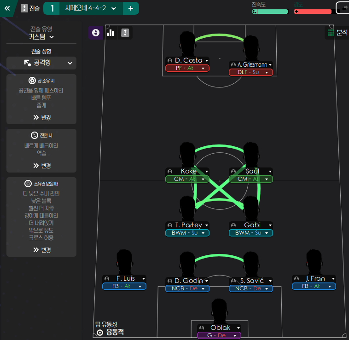Collapse sidebar with double-chevron back icon
This screenshot has height=340, width=349.
click(x=7, y=8)
